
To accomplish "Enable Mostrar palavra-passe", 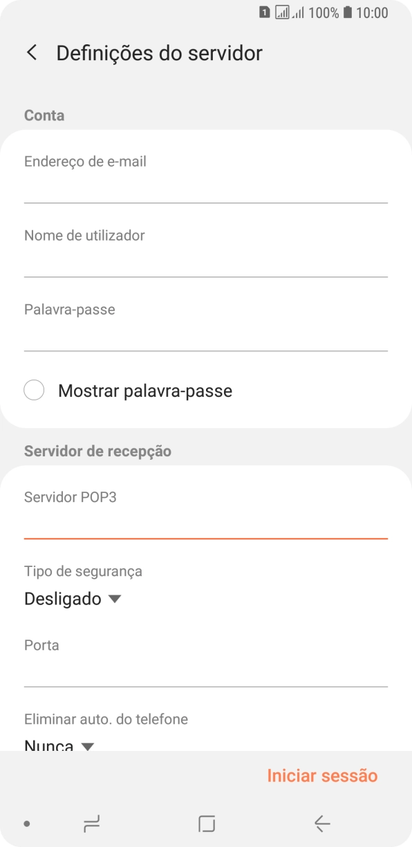I will pyautogui.click(x=34, y=390).
